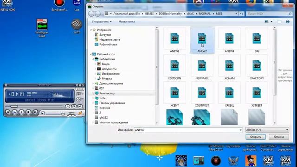Toggle the PL playlist panel in XMPlay

click(x=74, y=106)
